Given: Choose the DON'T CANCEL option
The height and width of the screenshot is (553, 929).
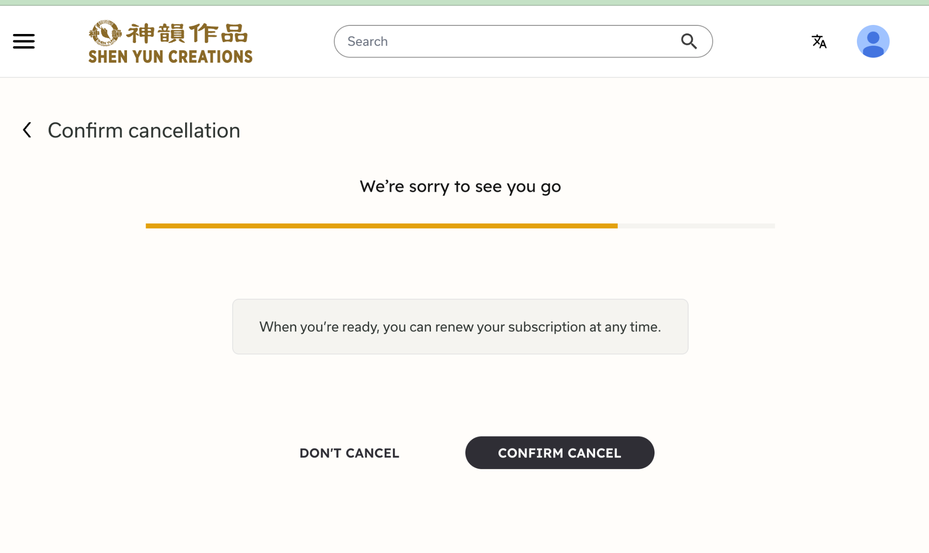Looking at the screenshot, I should click(x=349, y=453).
